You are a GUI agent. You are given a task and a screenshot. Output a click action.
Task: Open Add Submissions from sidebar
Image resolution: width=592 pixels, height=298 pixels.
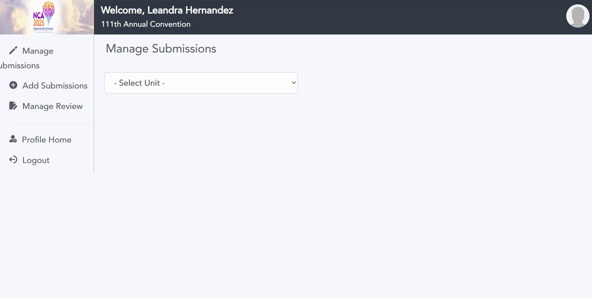[55, 86]
